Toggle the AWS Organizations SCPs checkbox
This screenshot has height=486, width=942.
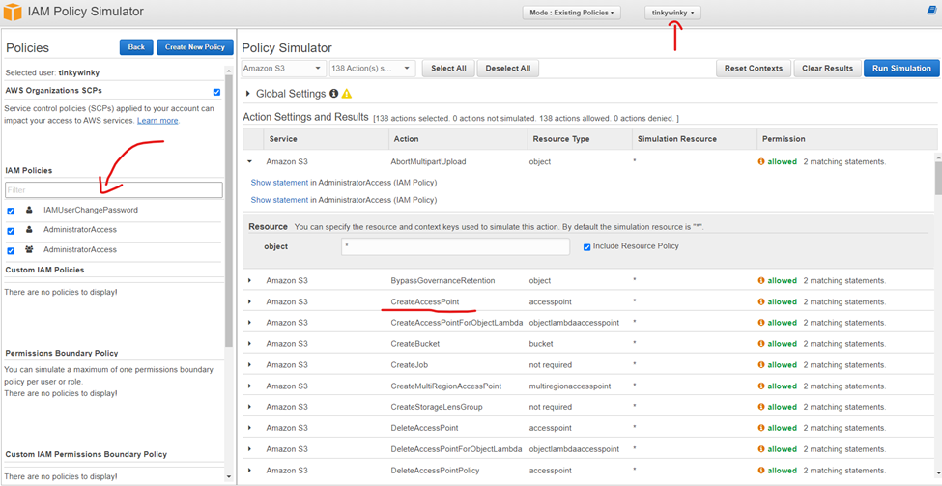pos(216,92)
